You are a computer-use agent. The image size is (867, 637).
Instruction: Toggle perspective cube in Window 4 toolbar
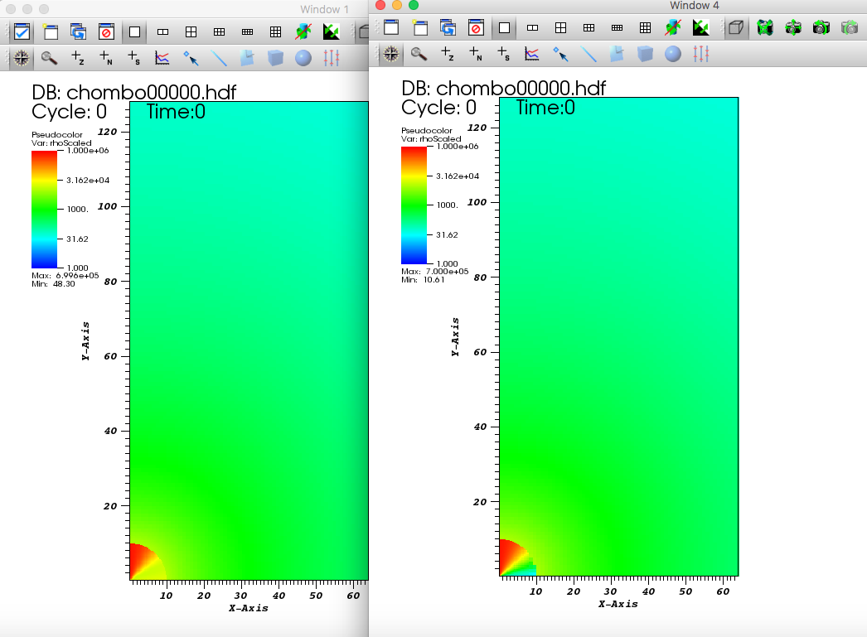[x=736, y=27]
